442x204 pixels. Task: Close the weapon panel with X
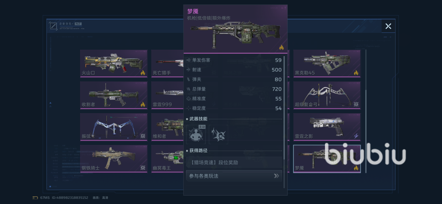click(x=388, y=26)
